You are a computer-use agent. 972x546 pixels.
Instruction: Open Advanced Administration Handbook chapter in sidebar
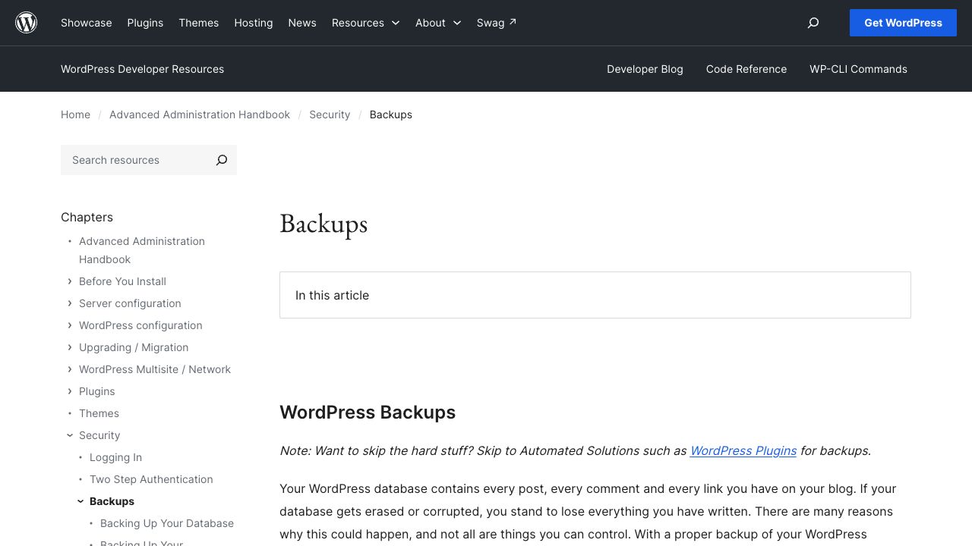[x=142, y=250]
